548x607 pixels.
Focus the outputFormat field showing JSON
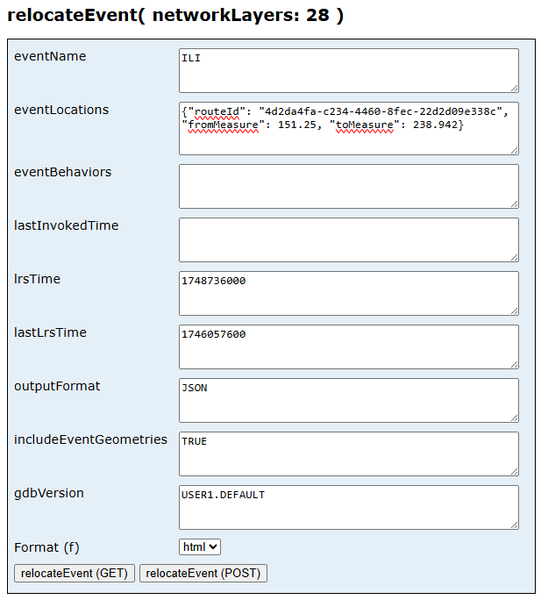pyautogui.click(x=348, y=400)
